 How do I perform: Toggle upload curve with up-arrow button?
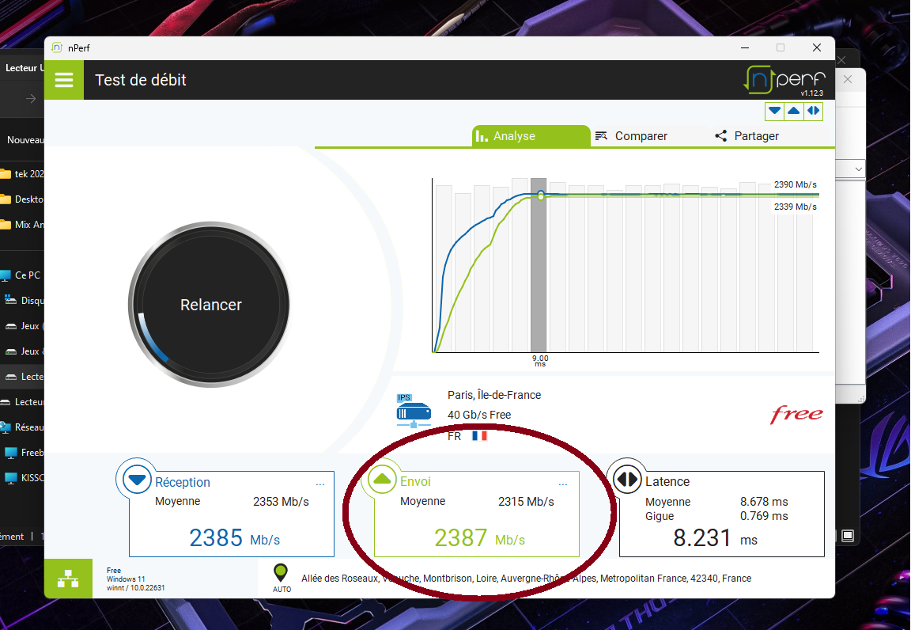pos(794,111)
